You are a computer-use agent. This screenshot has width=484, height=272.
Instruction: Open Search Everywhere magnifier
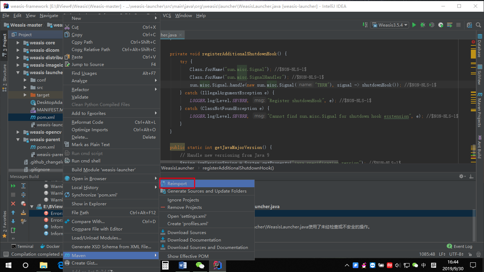click(x=478, y=25)
